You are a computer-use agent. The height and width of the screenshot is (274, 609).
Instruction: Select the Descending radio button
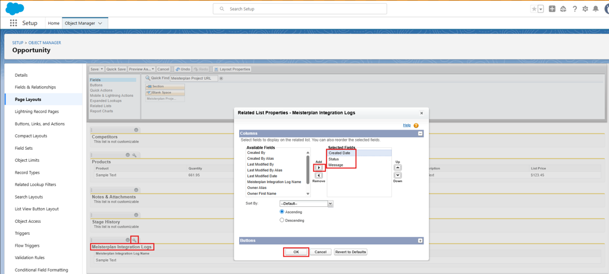click(x=282, y=220)
